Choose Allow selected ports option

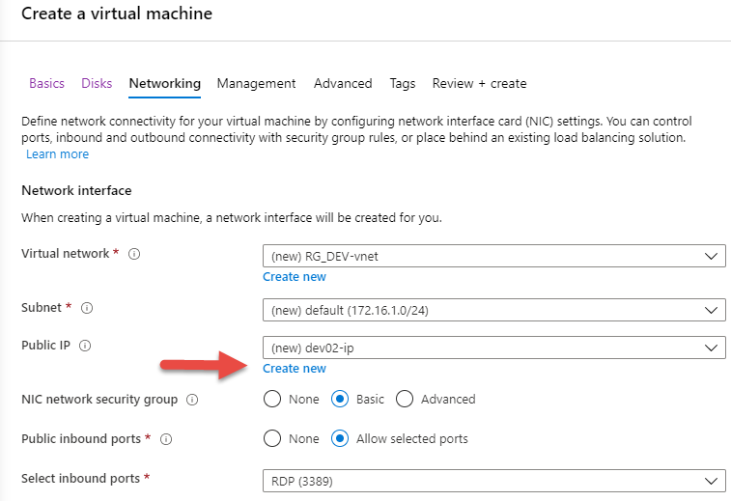(x=340, y=438)
